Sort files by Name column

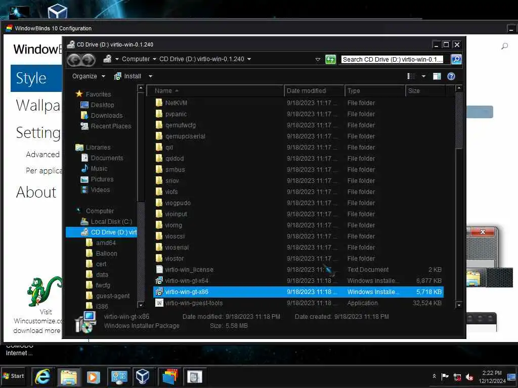pos(214,91)
